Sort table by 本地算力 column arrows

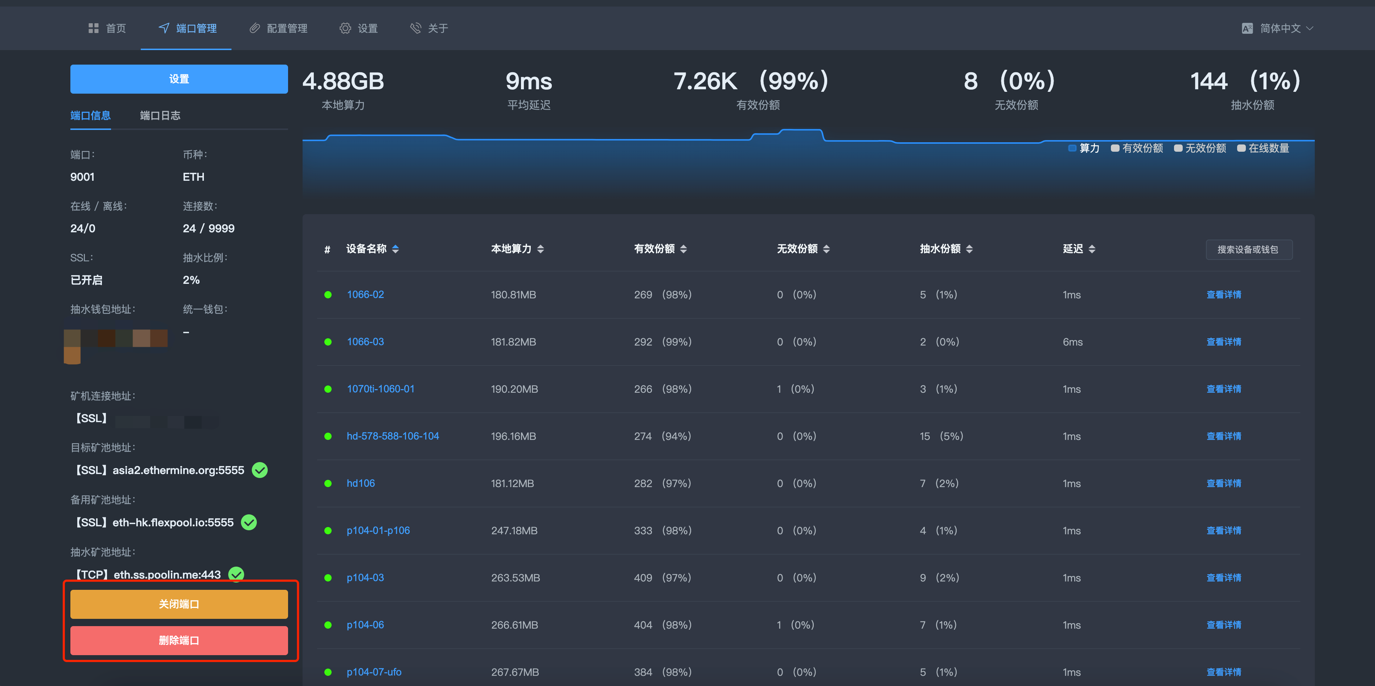(x=540, y=249)
